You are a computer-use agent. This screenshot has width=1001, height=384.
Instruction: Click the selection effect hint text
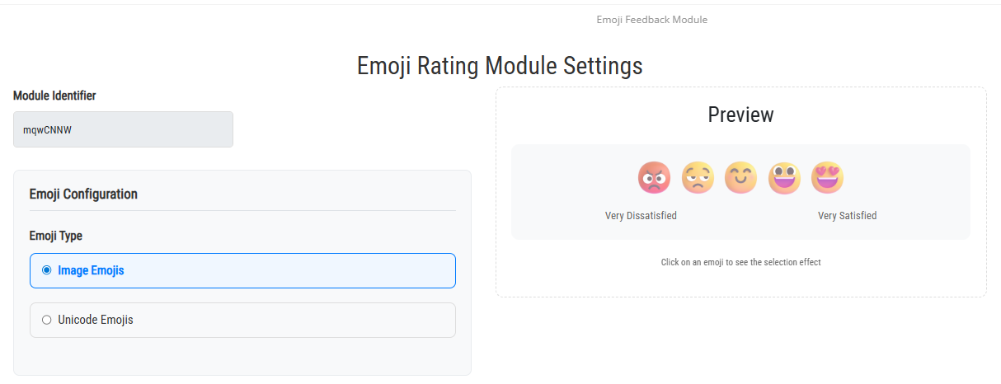740,263
